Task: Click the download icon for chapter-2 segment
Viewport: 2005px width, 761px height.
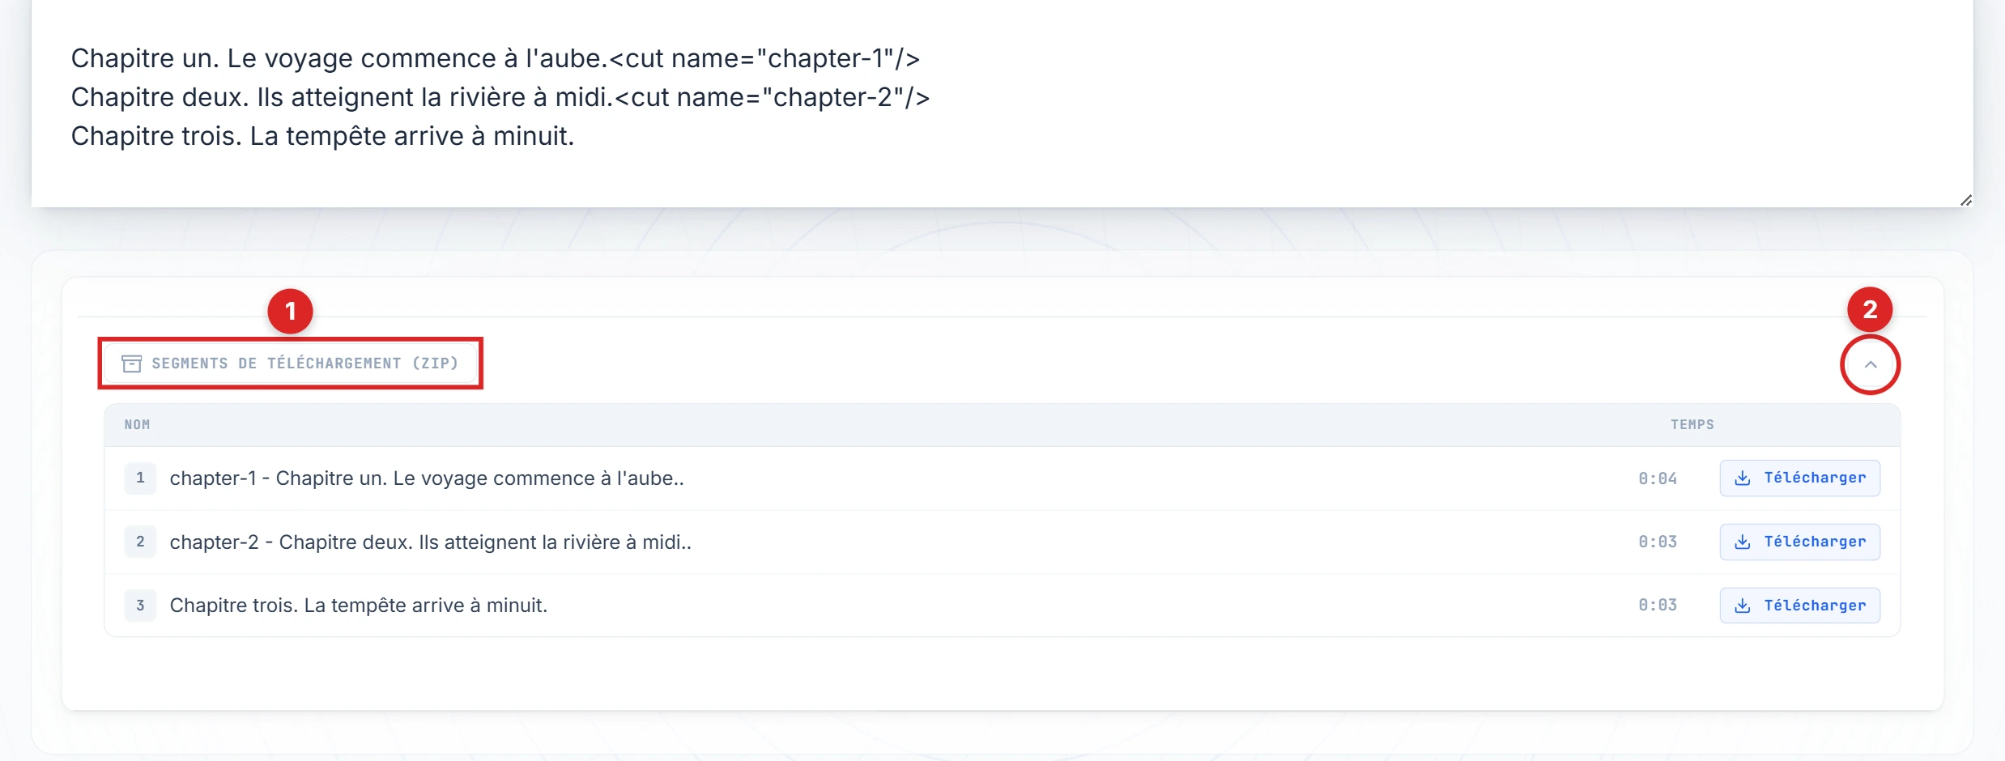Action: (x=1743, y=542)
